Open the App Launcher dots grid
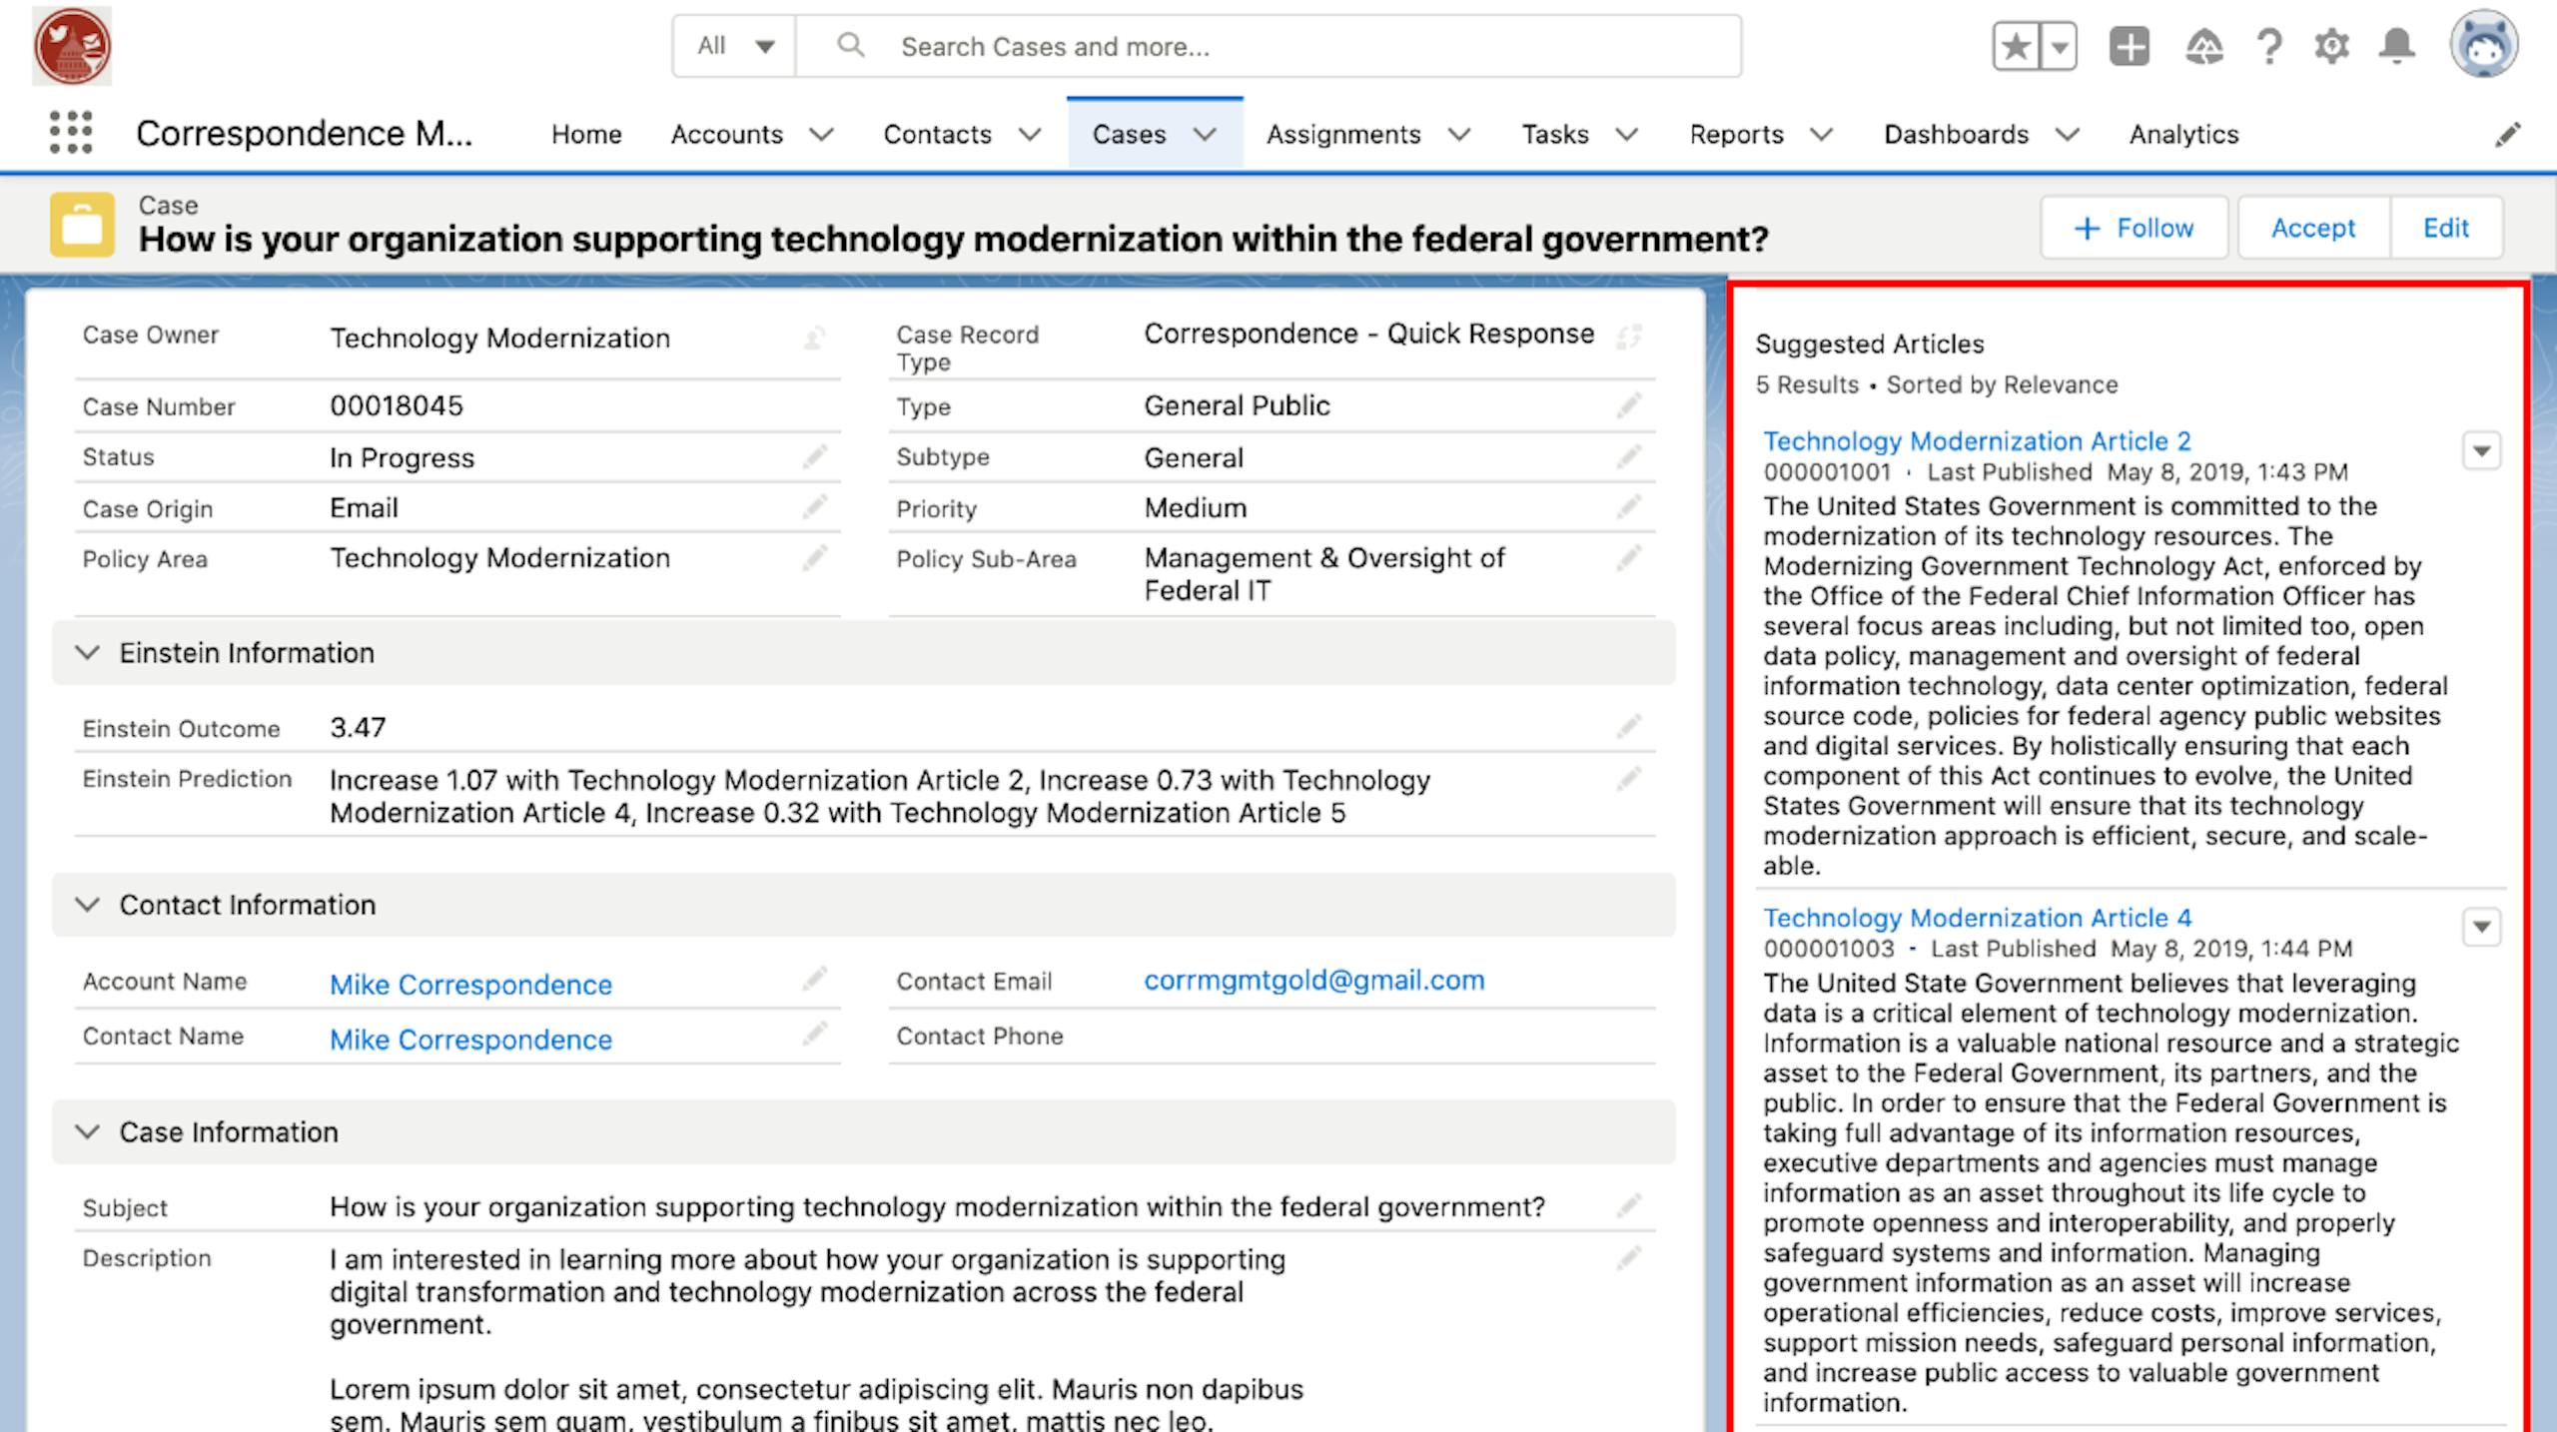 pyautogui.click(x=71, y=133)
